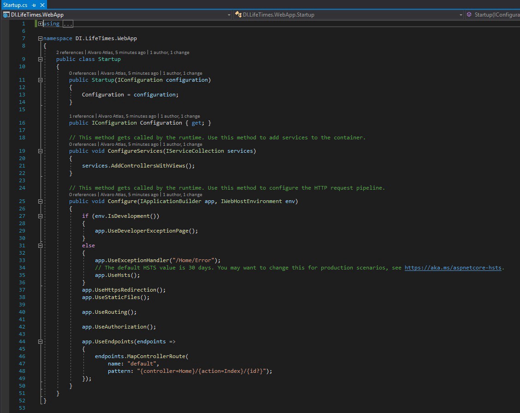This screenshot has width=520, height=413.
Task: Collapse the DI.LifeTimes.WebApp namespace block
Action: click(41, 39)
